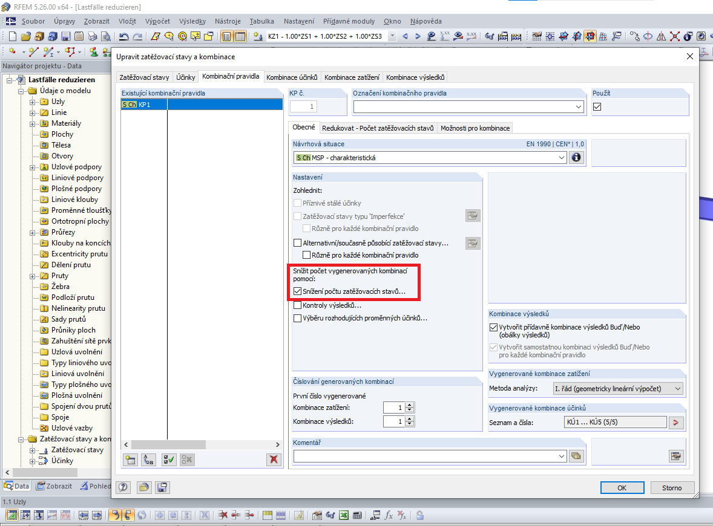Create new combination rule icon
The image size is (713, 526).
point(131,459)
